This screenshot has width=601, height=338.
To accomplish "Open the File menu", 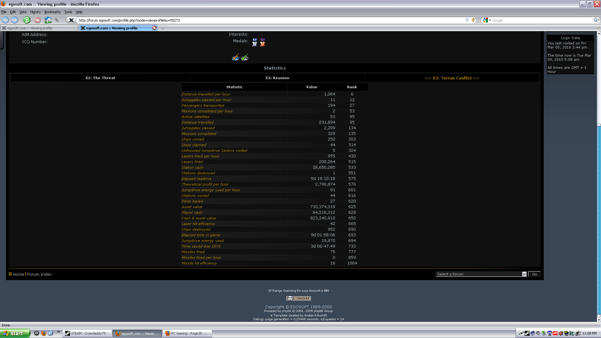I will click(x=4, y=12).
